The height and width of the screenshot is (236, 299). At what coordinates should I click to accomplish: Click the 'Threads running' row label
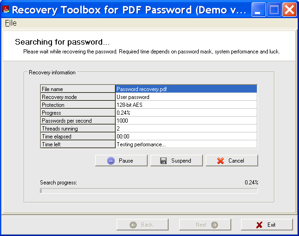[78, 129]
